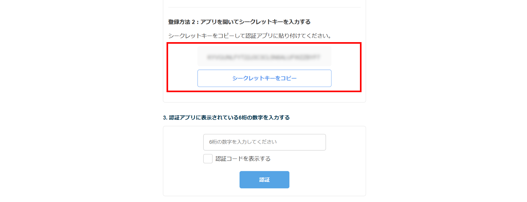Screen dimensions: 527x202
Task: Click the 認証コードを表示する label text
Action: [x=243, y=159]
